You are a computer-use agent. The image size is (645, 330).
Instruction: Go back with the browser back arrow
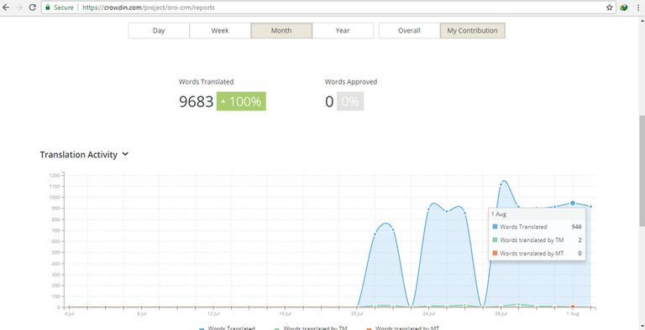[6, 8]
